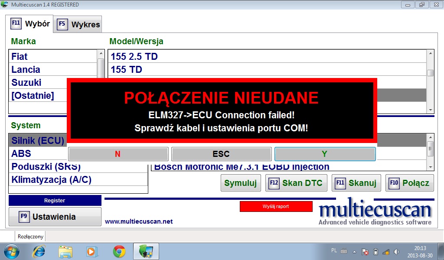
Task: Open Windows Media Player taskbar icon
Action: point(92,251)
